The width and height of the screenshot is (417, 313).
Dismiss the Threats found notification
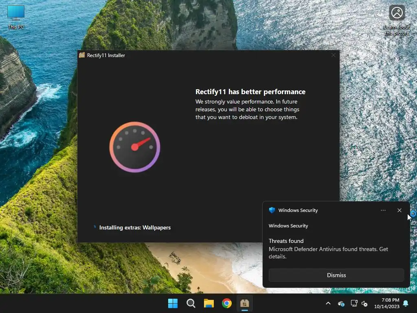pyautogui.click(x=336, y=275)
